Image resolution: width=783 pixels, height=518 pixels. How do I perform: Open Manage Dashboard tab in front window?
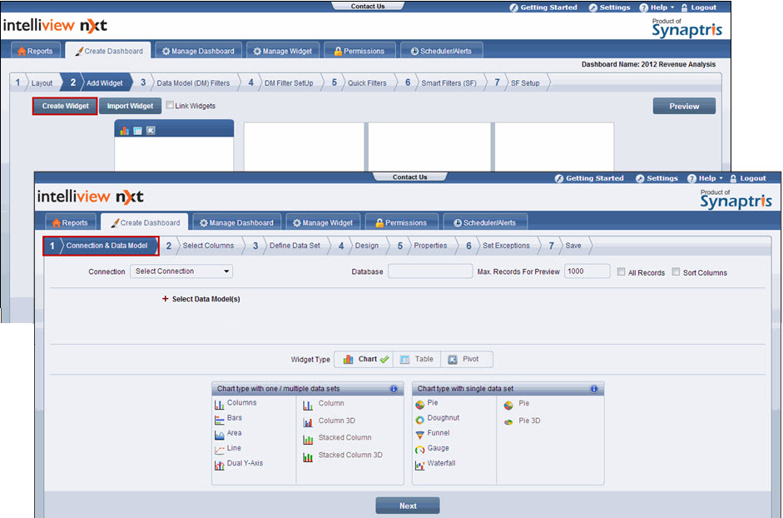pyautogui.click(x=236, y=222)
